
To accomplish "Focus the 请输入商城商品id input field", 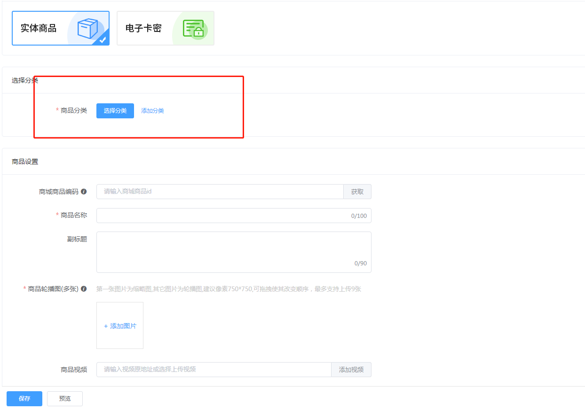I will click(x=220, y=192).
